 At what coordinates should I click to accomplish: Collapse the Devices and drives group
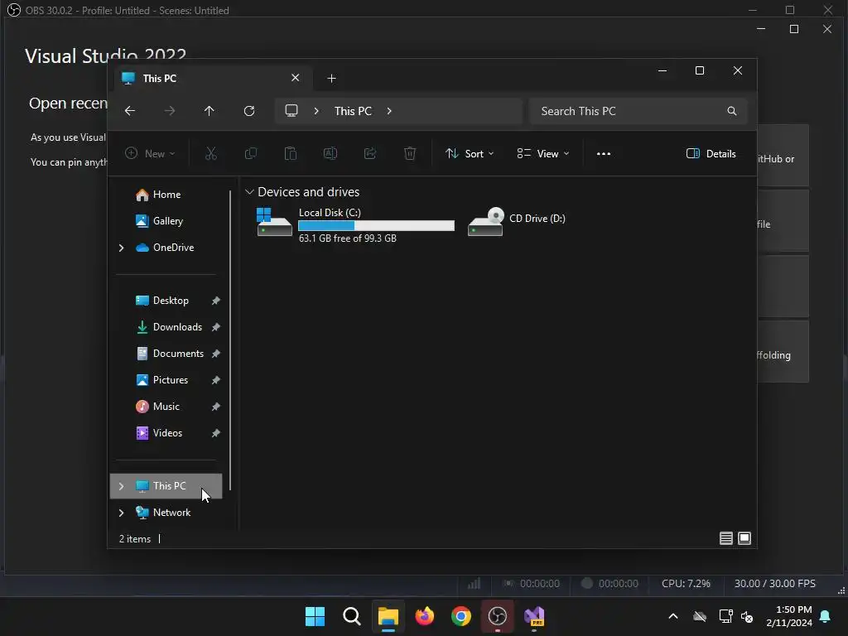[x=249, y=192]
